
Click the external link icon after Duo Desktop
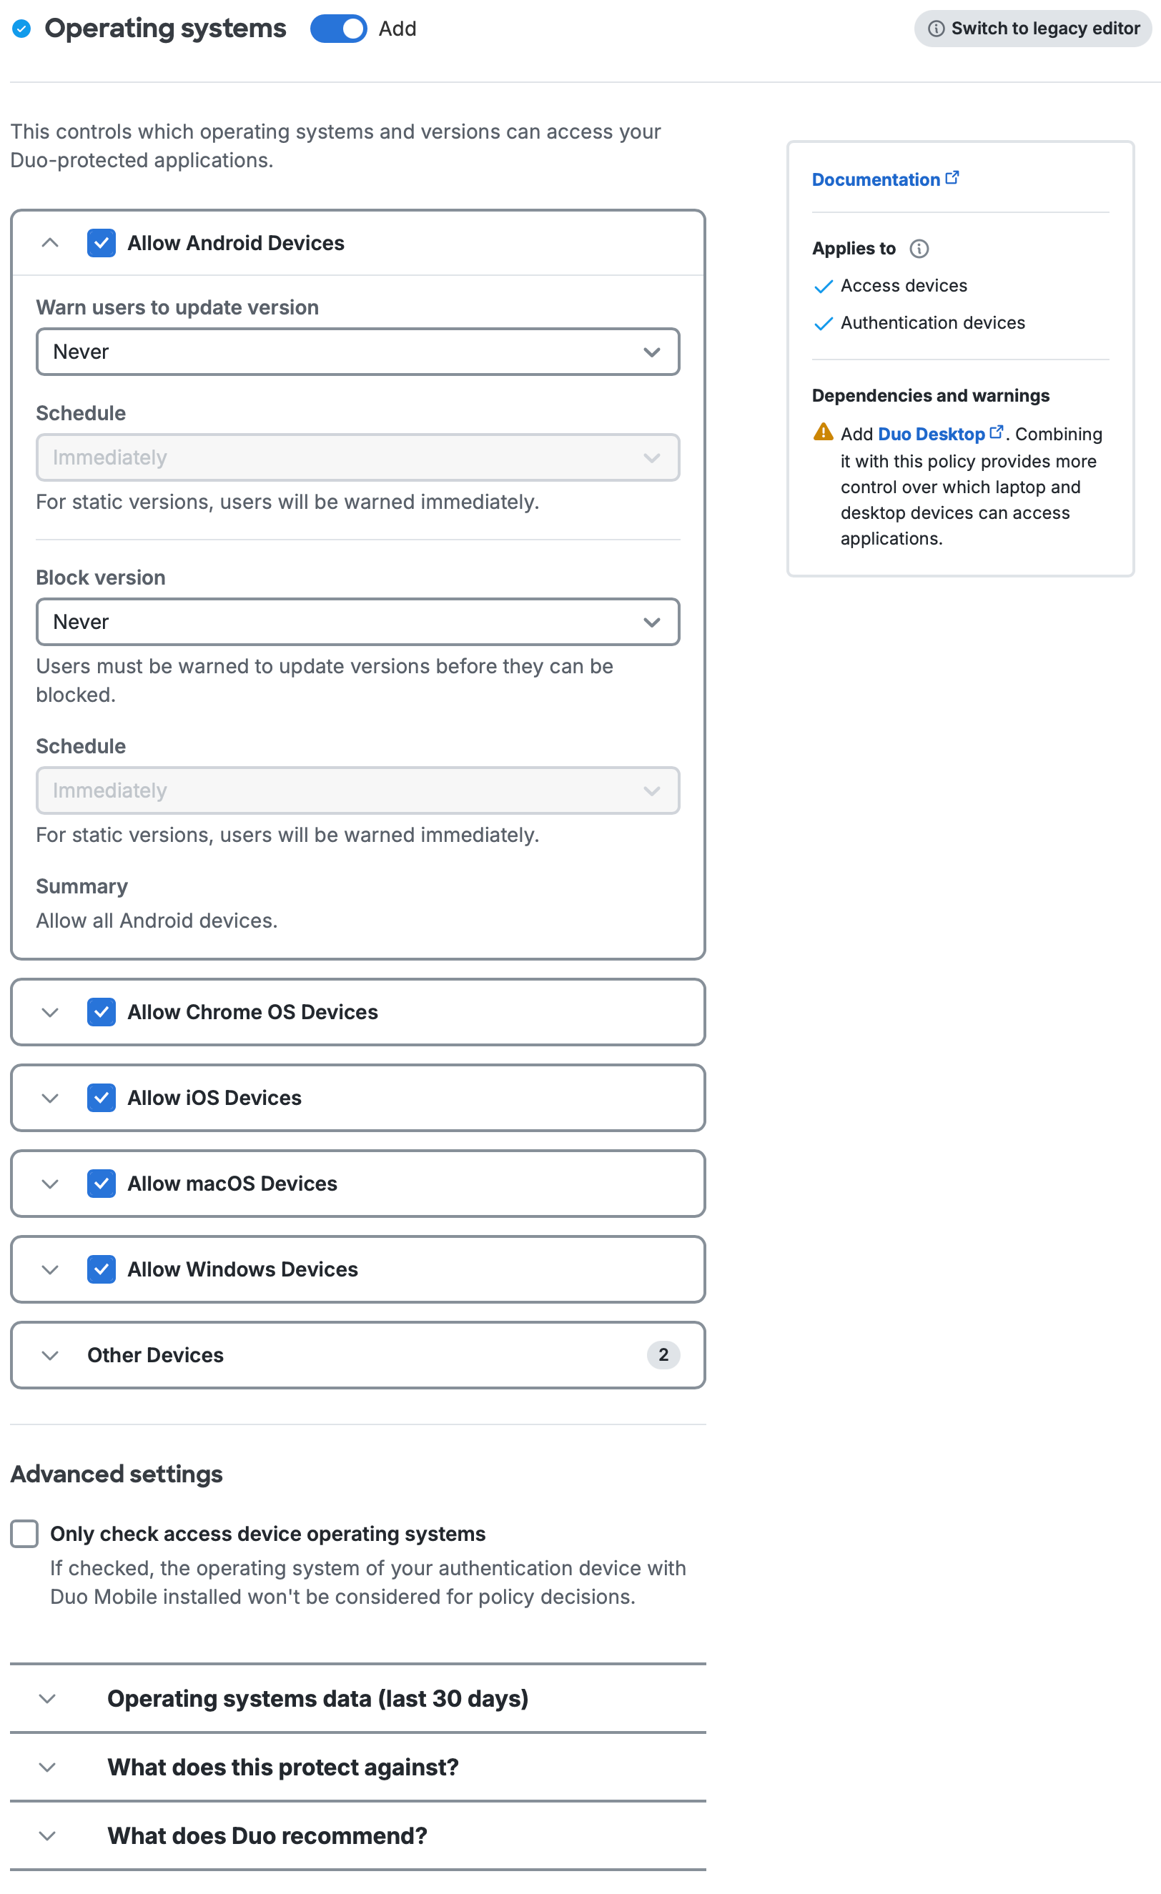[997, 432]
